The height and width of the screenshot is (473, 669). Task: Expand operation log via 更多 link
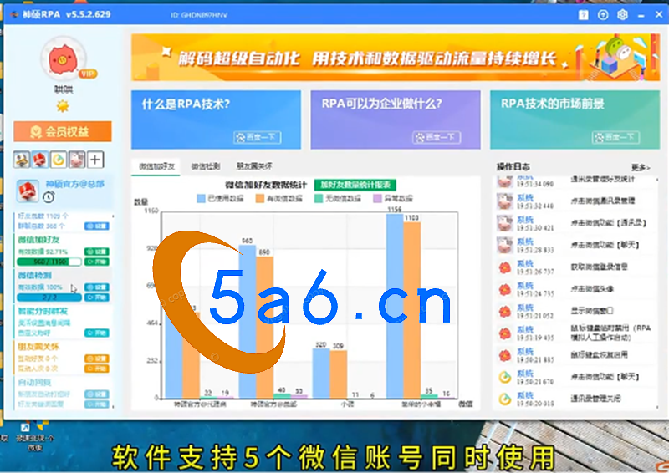pos(640,167)
